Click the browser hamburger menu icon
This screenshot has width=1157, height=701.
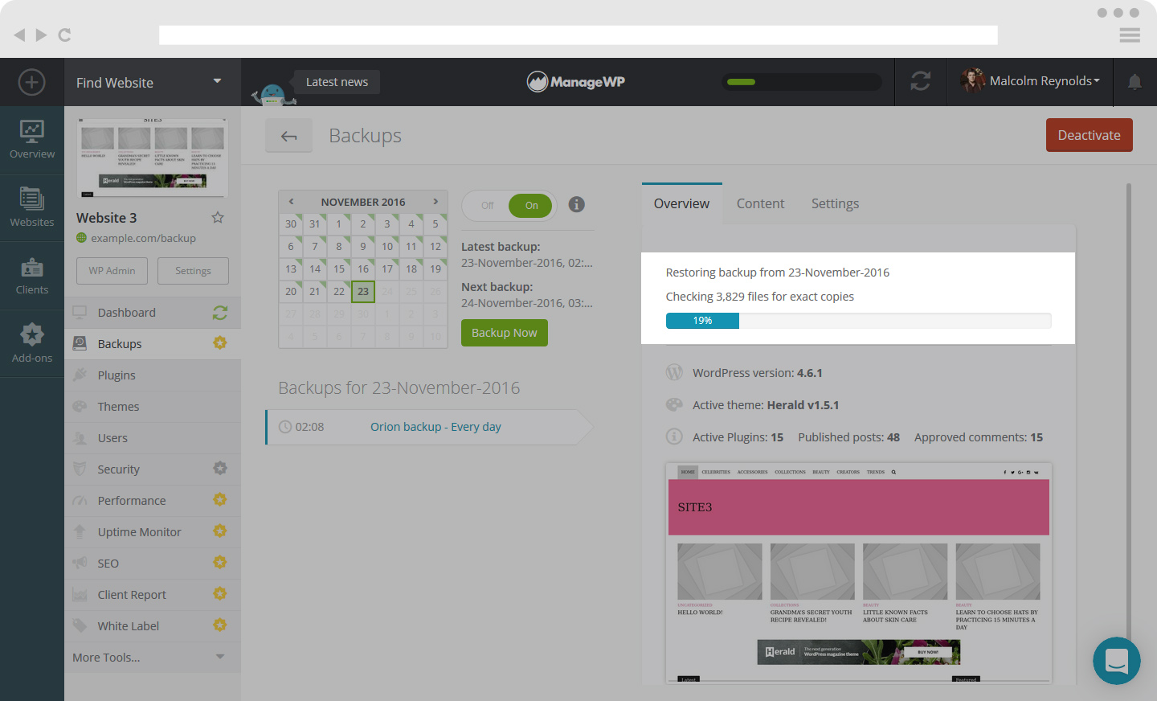click(1130, 35)
